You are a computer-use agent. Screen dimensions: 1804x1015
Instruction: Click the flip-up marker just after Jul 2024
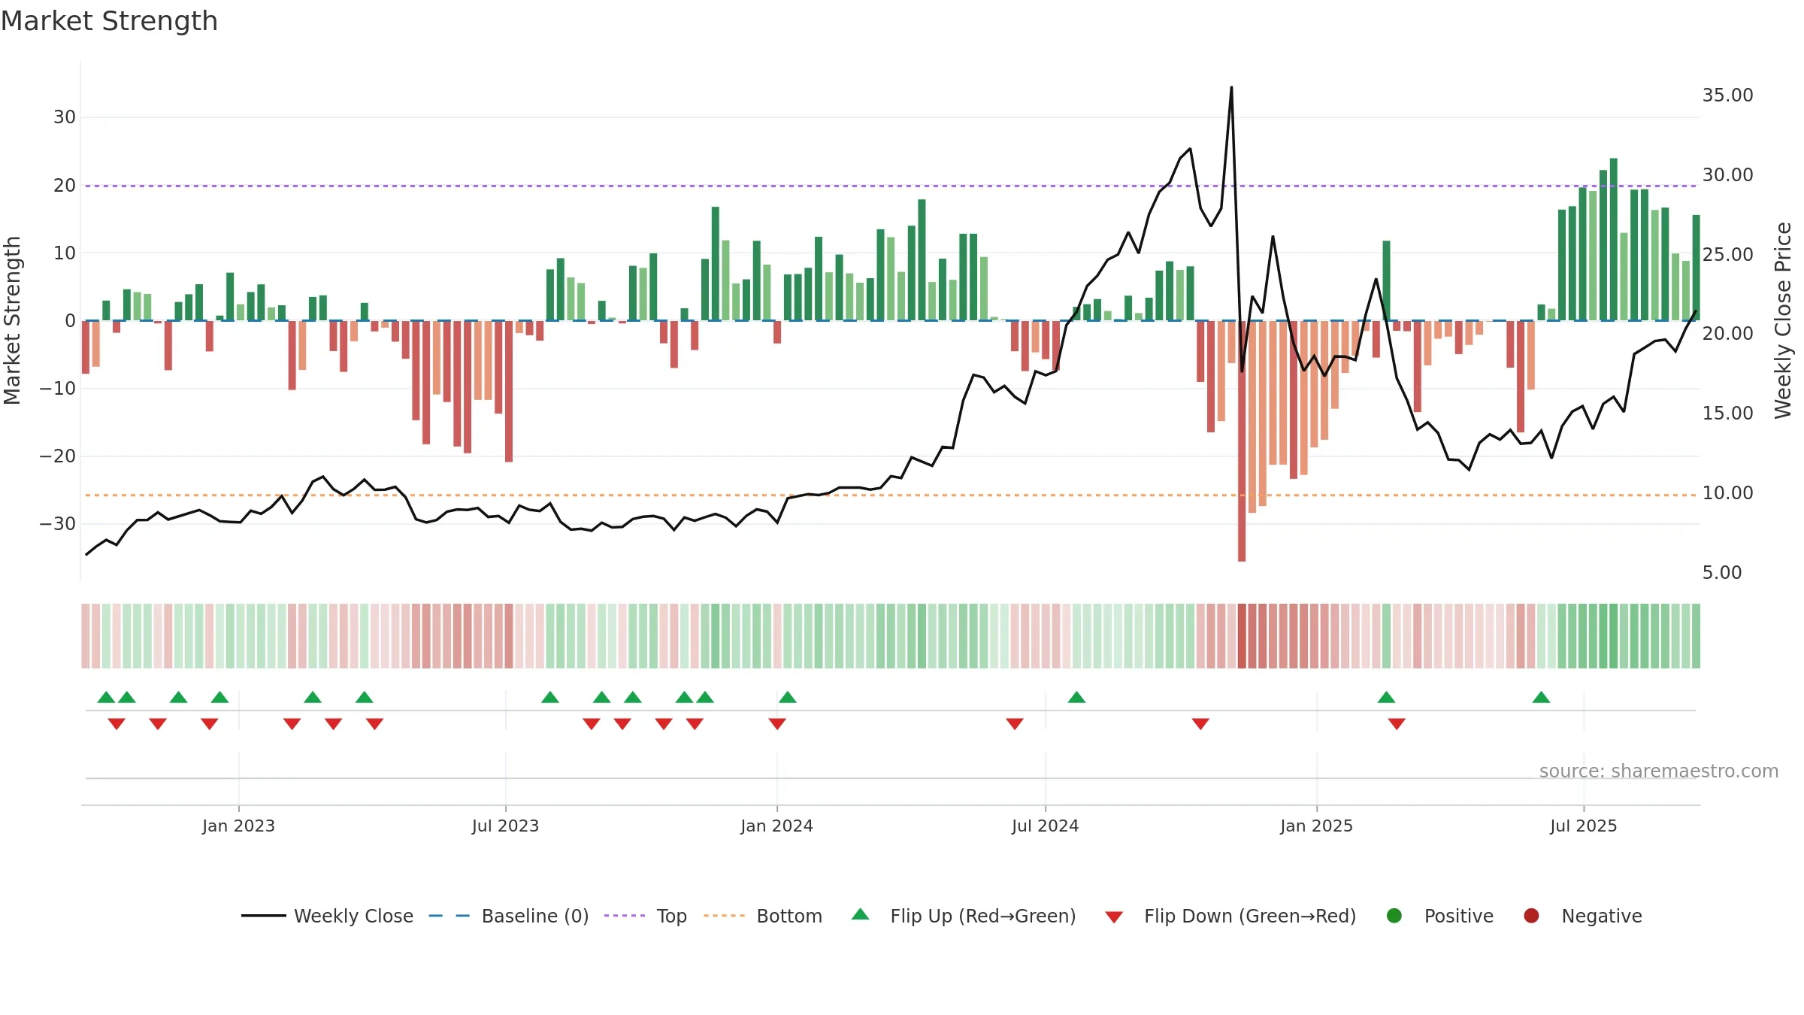(x=1077, y=697)
